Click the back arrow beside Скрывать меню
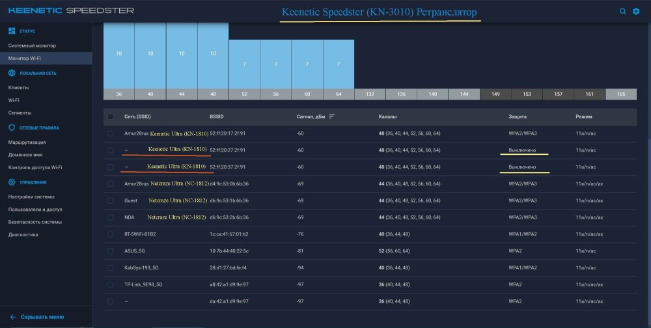Viewport: 651px width, 328px height. (x=13, y=317)
